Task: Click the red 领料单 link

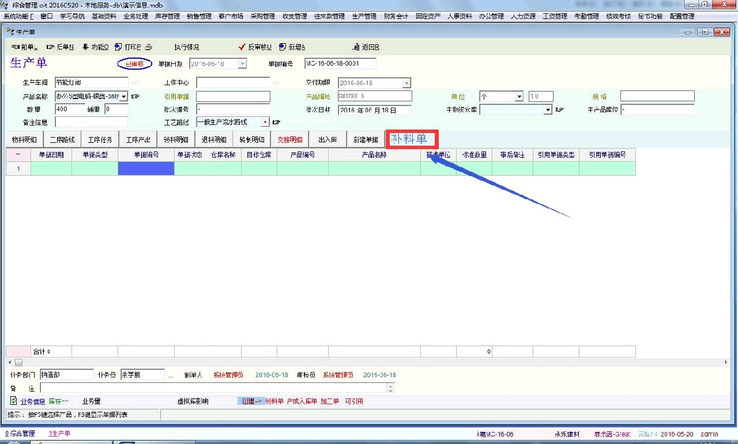Action: tap(274, 401)
